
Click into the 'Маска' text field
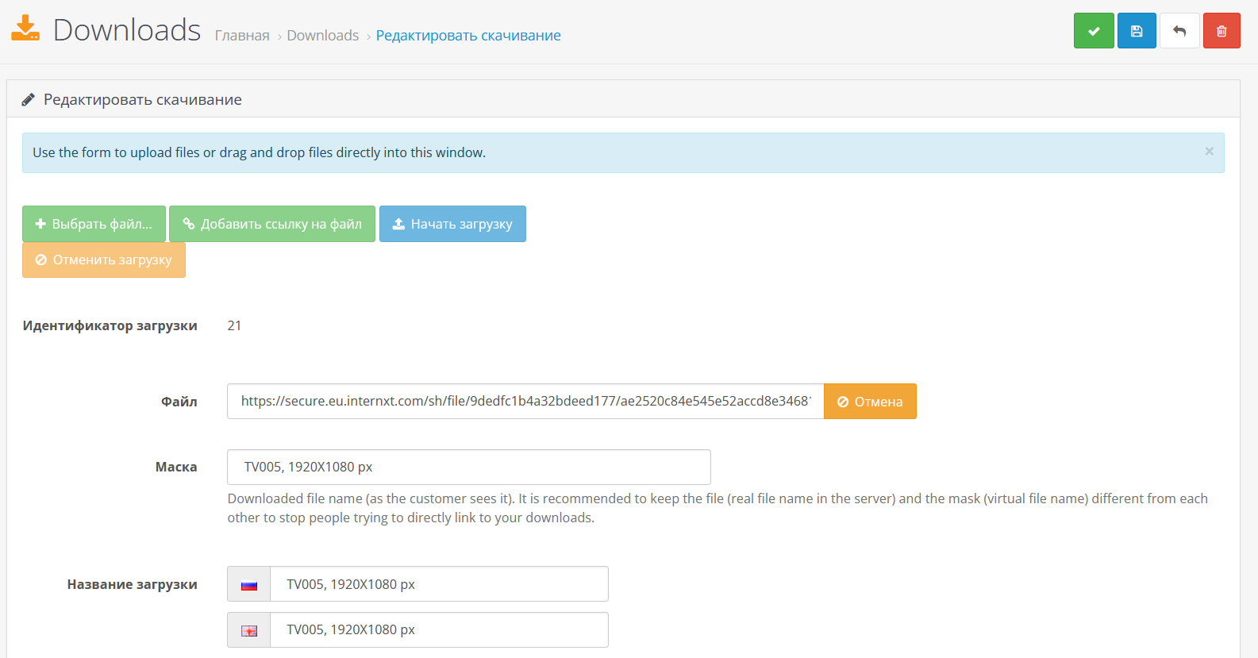click(468, 468)
